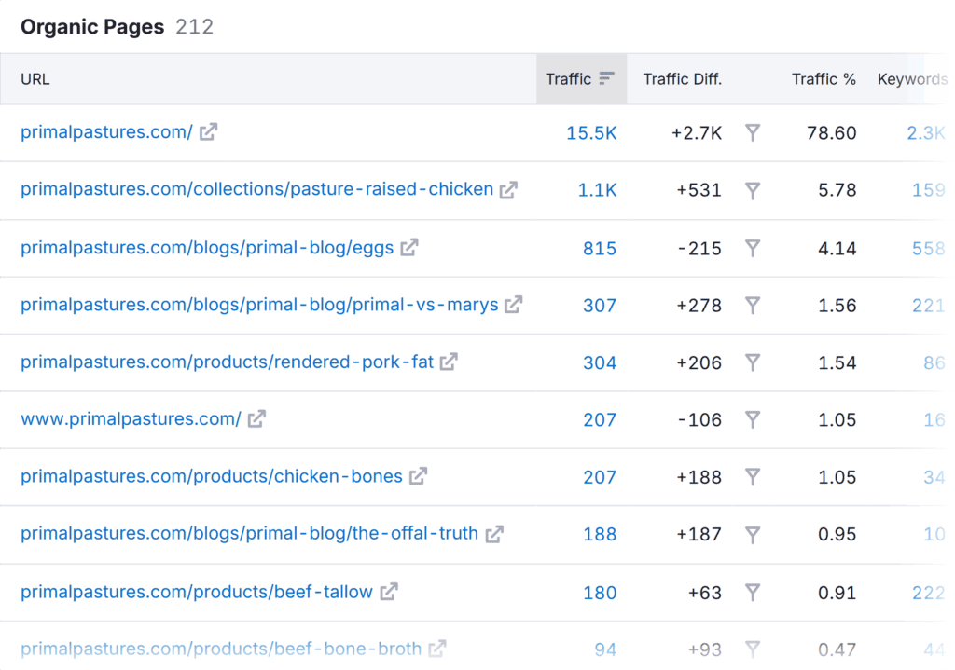This screenshot has height=670, width=955.
Task: Click the external link icon for pasture-raised-chicken
Action: (x=507, y=189)
